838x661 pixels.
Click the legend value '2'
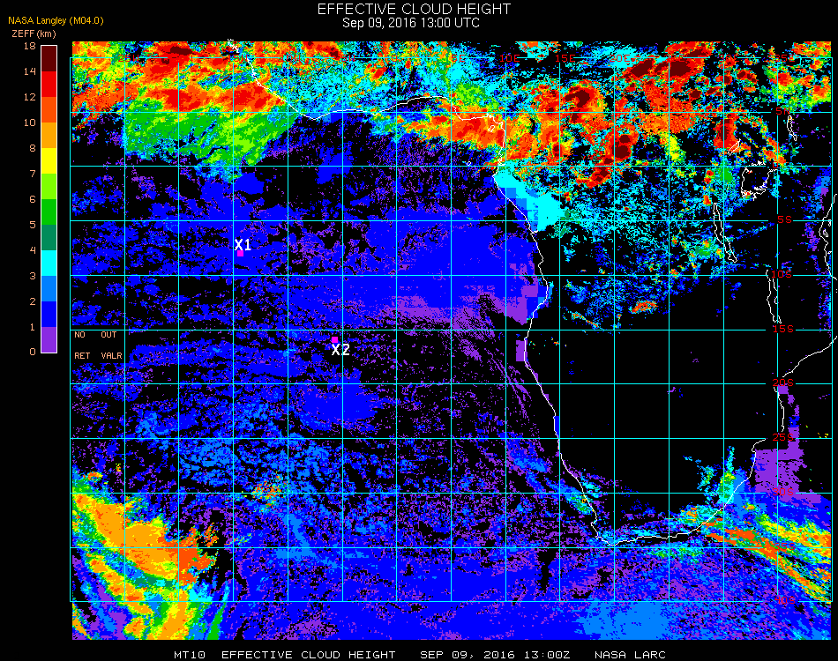pyautogui.click(x=33, y=301)
